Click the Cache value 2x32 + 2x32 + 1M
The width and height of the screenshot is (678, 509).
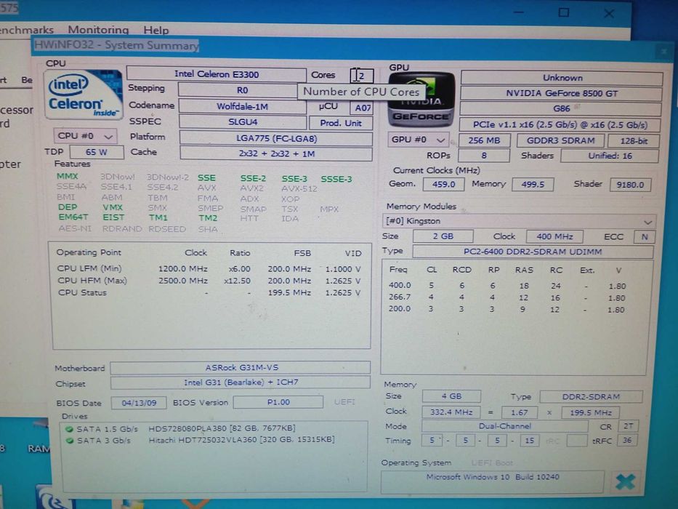point(276,153)
